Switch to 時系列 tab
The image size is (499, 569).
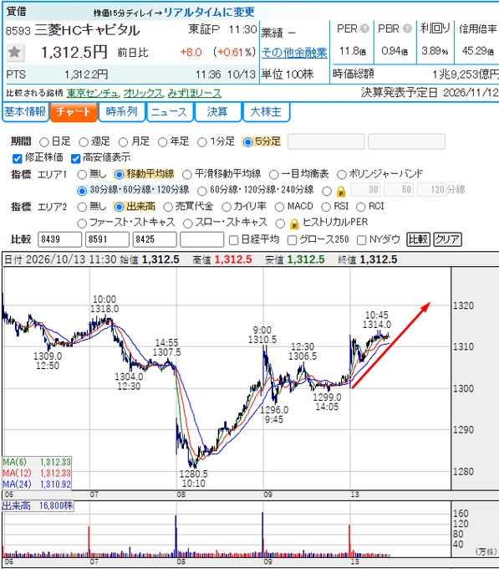(122, 112)
